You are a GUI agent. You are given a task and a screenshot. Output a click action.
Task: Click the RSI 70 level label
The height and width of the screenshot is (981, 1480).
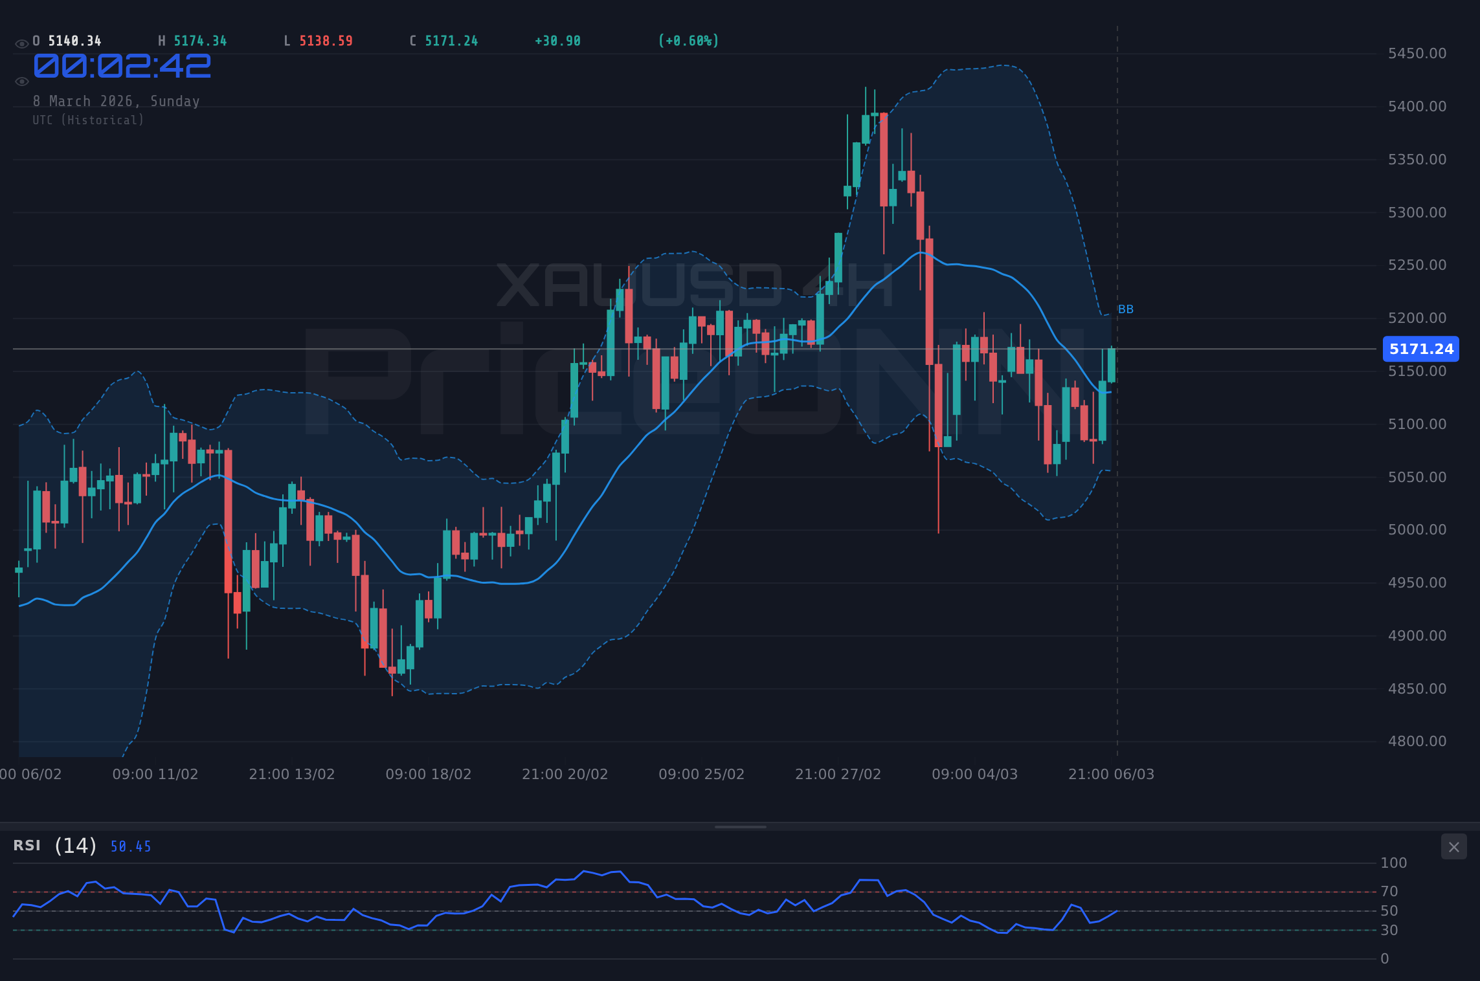click(1389, 891)
